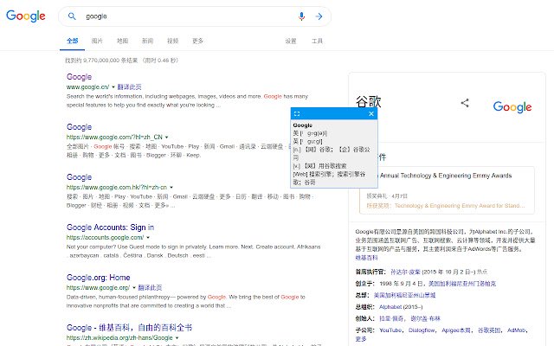
Task: Open Google result for google.com.hk
Action: 79,176
